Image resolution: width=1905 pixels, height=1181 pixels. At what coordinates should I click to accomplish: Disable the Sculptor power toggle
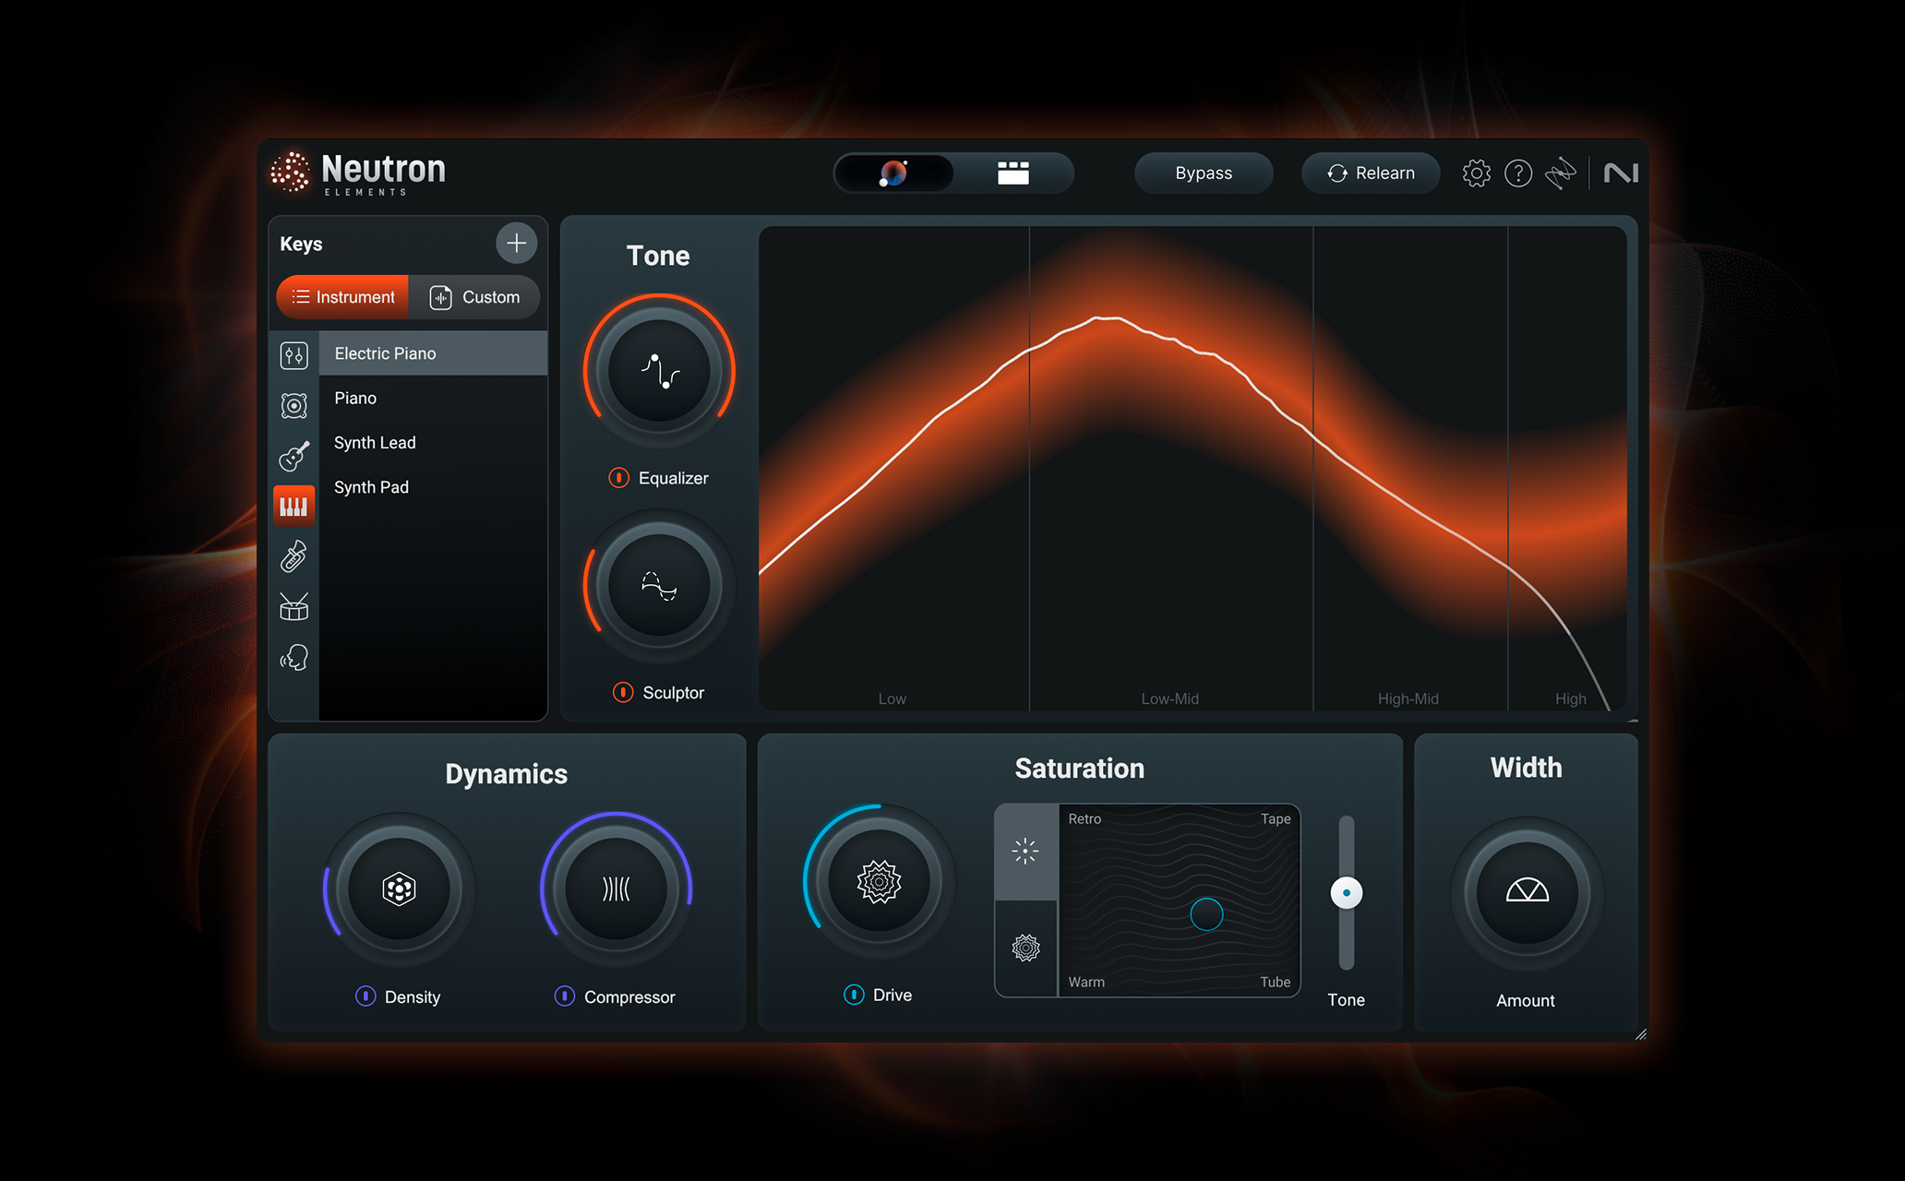coord(623,692)
